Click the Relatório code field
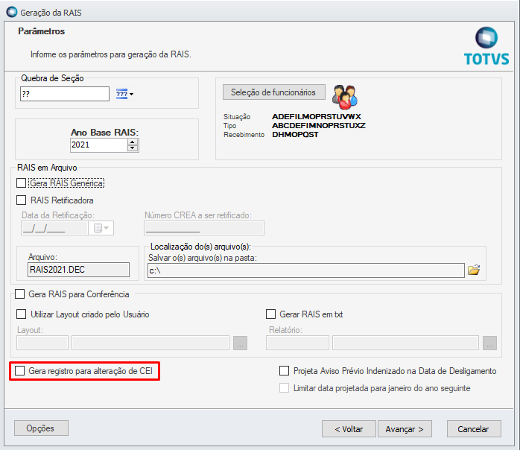 point(297,343)
